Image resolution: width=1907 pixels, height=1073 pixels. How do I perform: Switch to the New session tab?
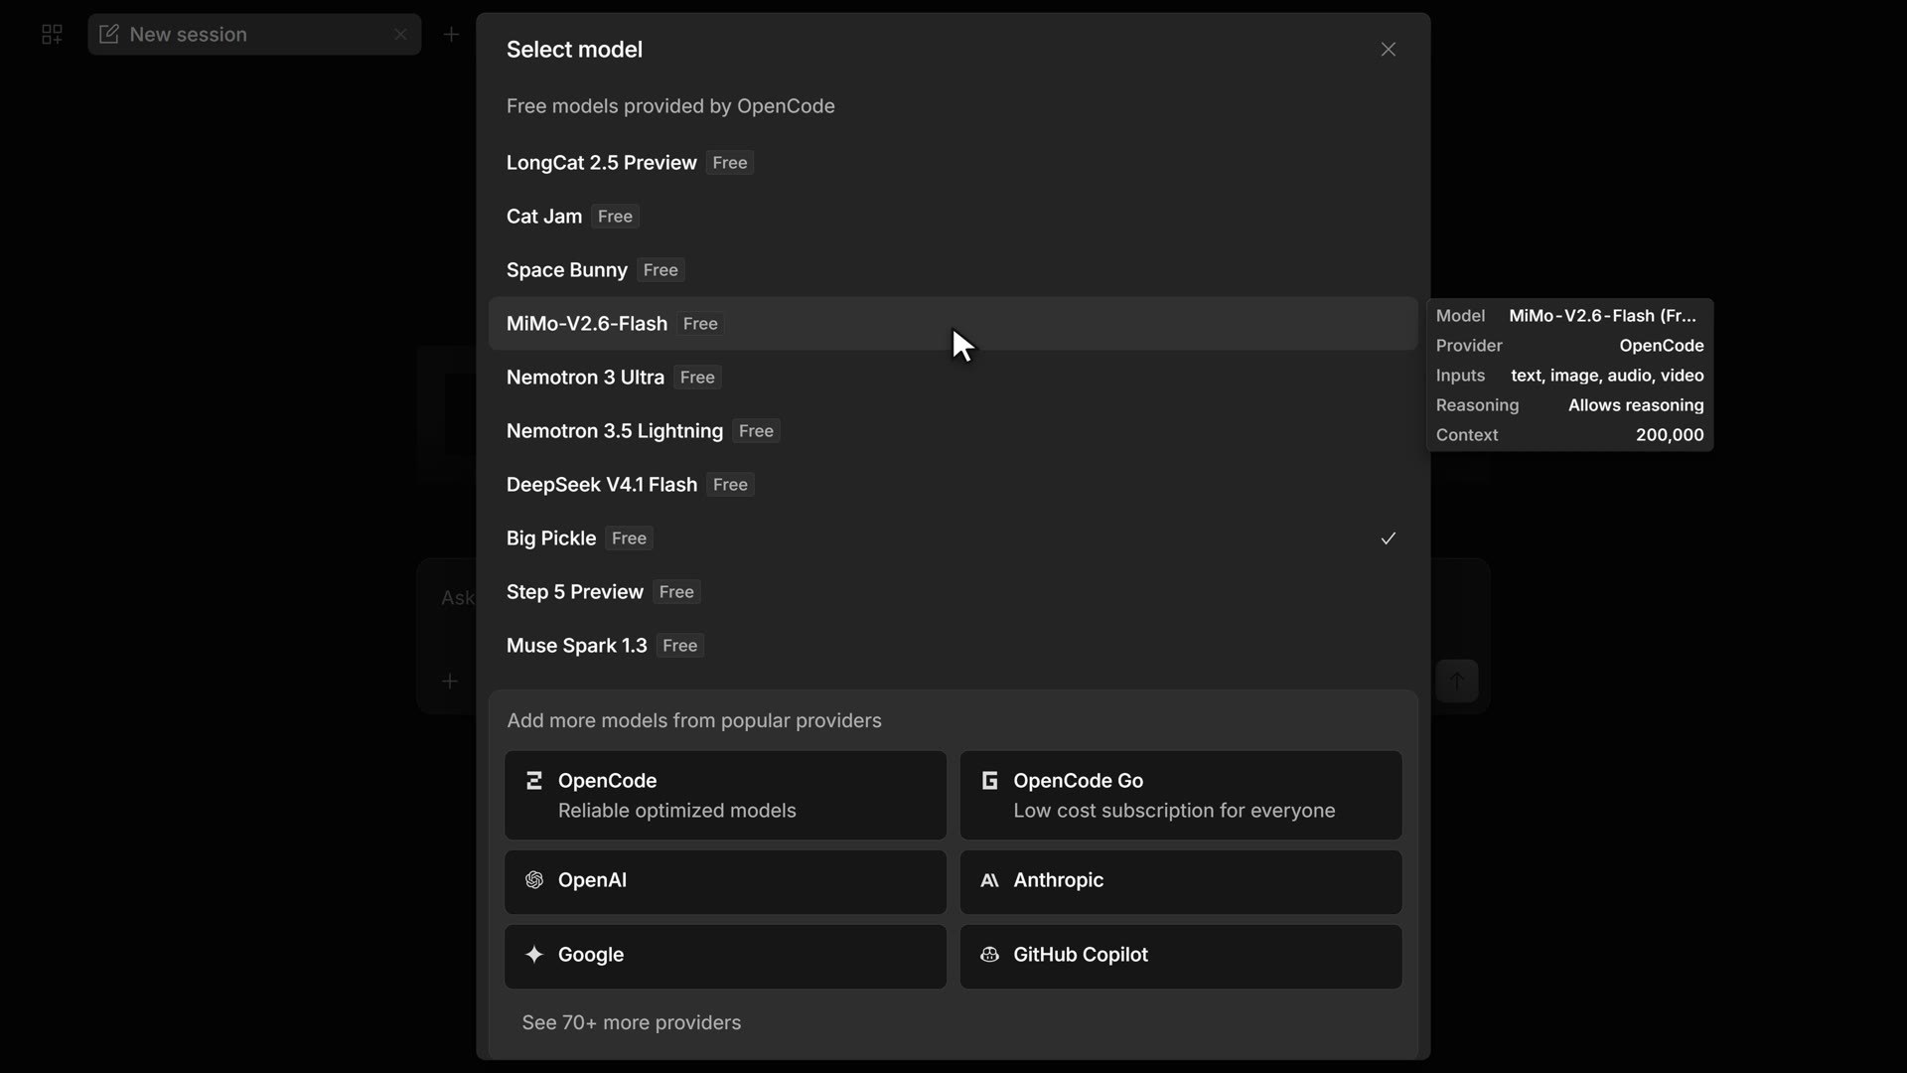coord(254,35)
